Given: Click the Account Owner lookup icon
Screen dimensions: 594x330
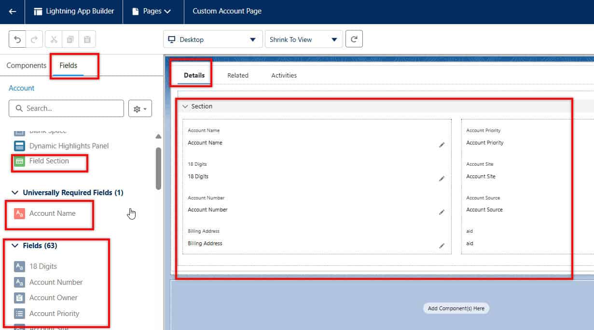Looking at the screenshot, I should 19,298.
